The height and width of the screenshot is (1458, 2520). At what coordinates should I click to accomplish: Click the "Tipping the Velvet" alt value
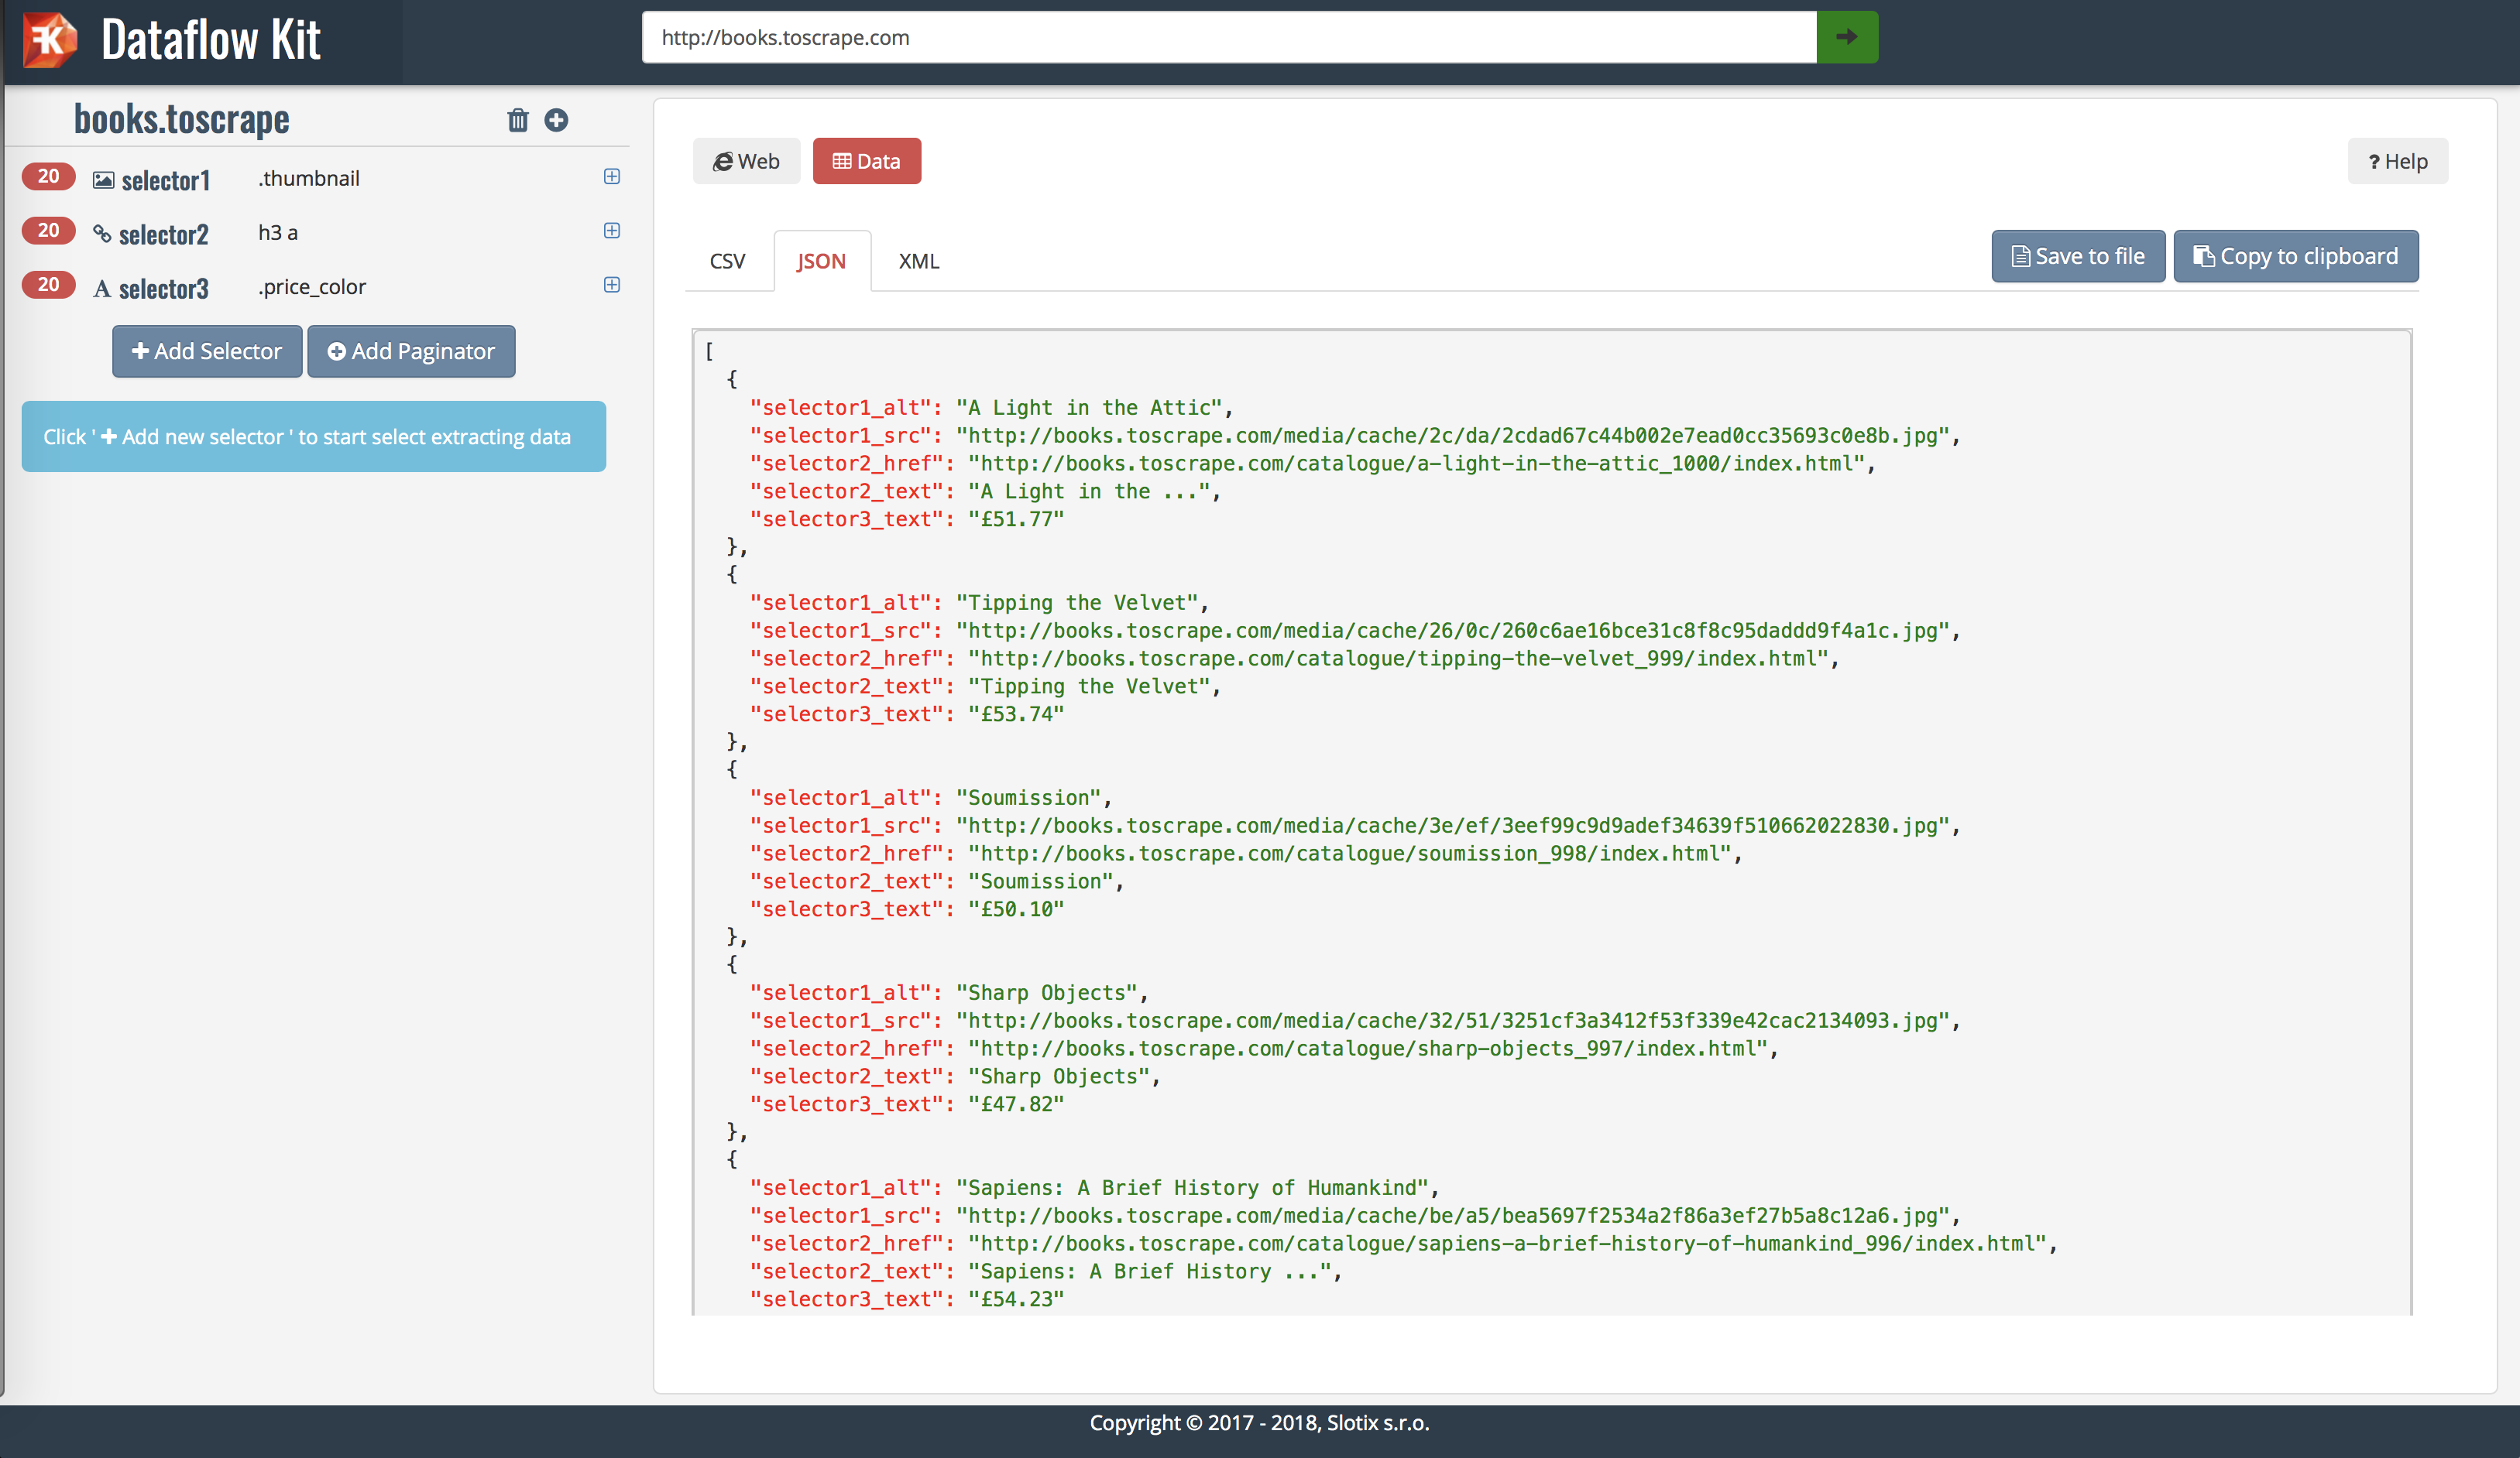[x=1078, y=603]
